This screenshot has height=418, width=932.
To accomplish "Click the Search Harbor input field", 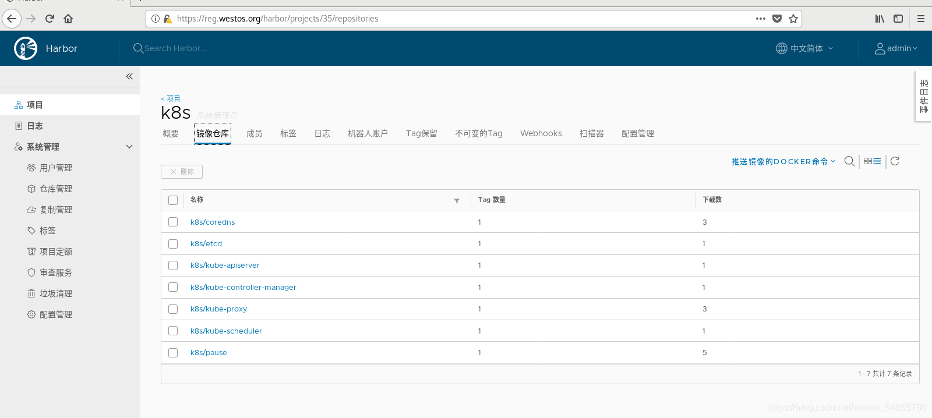I will point(176,48).
